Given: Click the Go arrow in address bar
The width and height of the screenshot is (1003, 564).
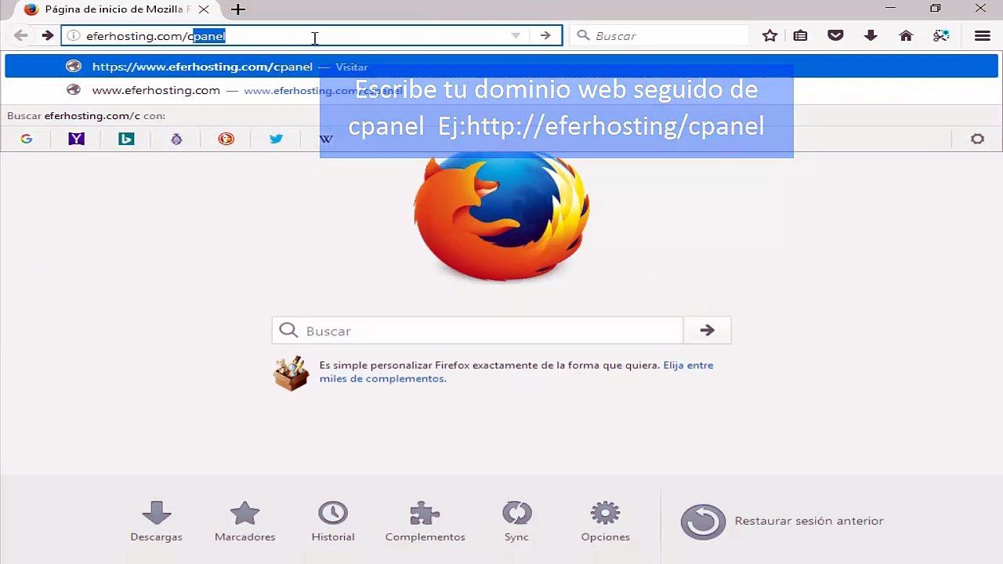Looking at the screenshot, I should (x=545, y=35).
